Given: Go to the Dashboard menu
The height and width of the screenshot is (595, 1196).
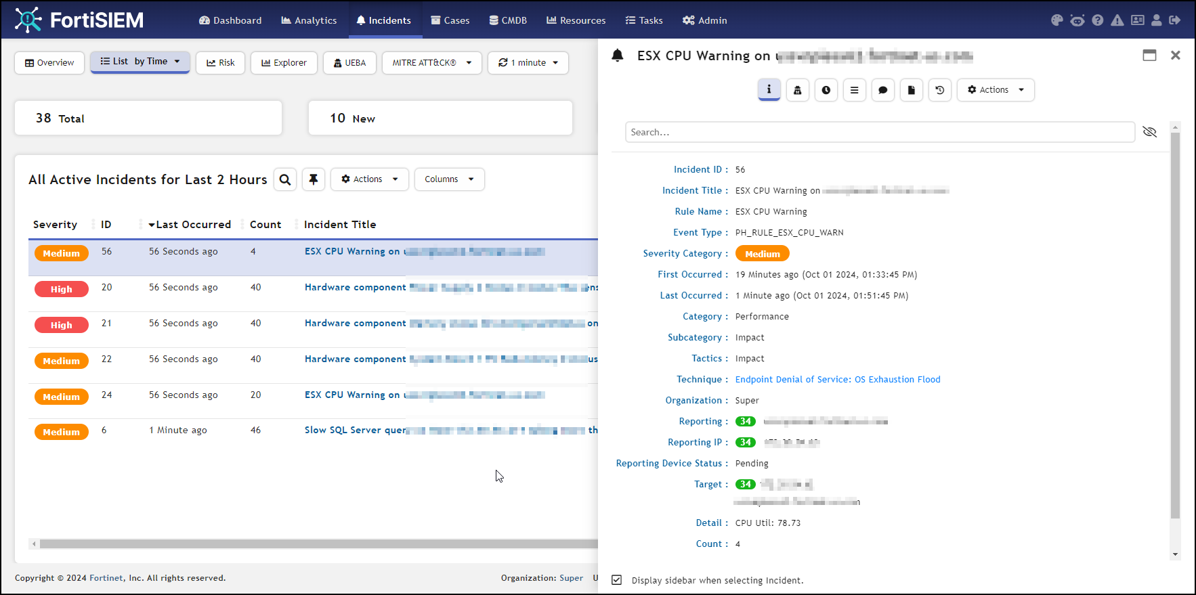Looking at the screenshot, I should click(230, 20).
